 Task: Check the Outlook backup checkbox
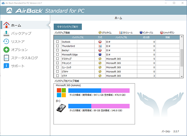pyautogui.click(x=57, y=42)
